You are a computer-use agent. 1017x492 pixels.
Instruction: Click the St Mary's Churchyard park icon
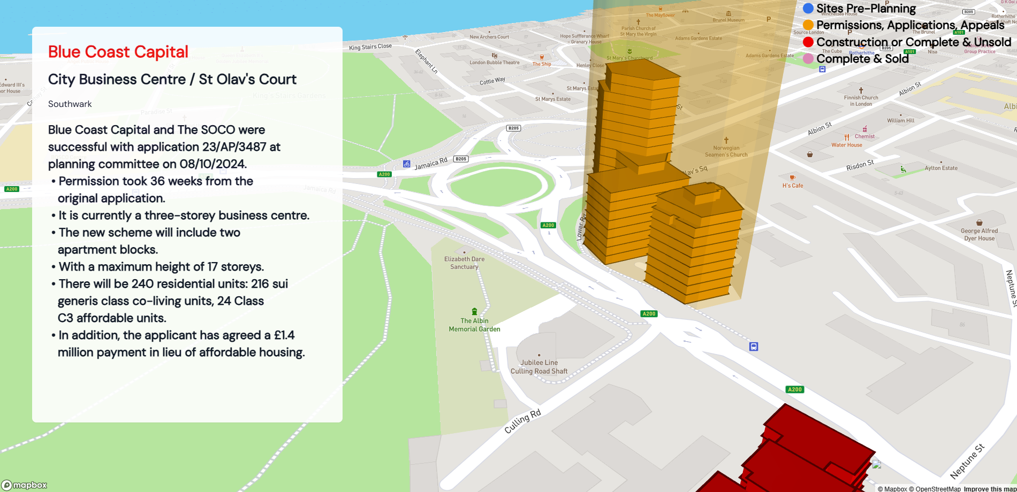(x=629, y=51)
